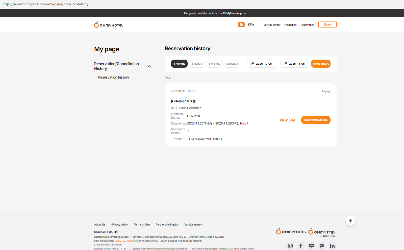This screenshot has height=250, width=404.
Task: Click the browser address bar URL
Action: [45, 4]
